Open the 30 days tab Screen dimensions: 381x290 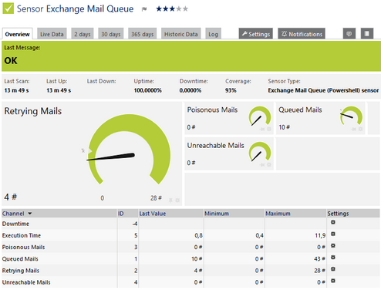pos(111,34)
